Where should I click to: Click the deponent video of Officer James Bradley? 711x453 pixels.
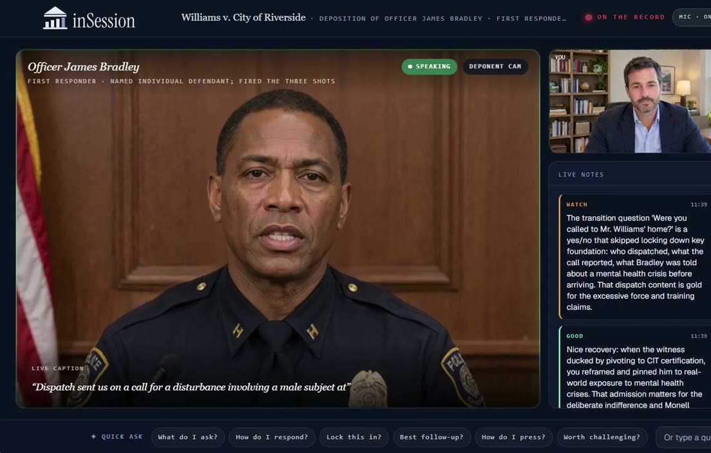point(278,229)
